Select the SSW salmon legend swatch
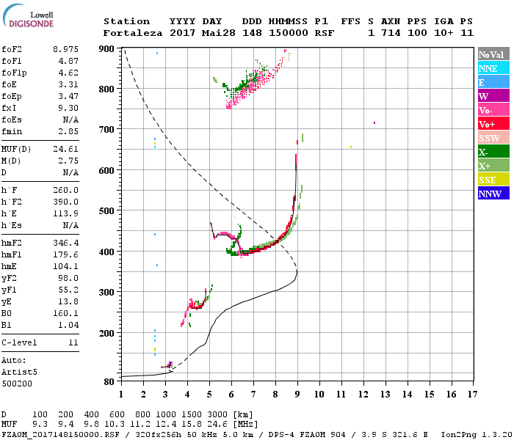The height and width of the screenshot is (440, 514). [x=493, y=138]
